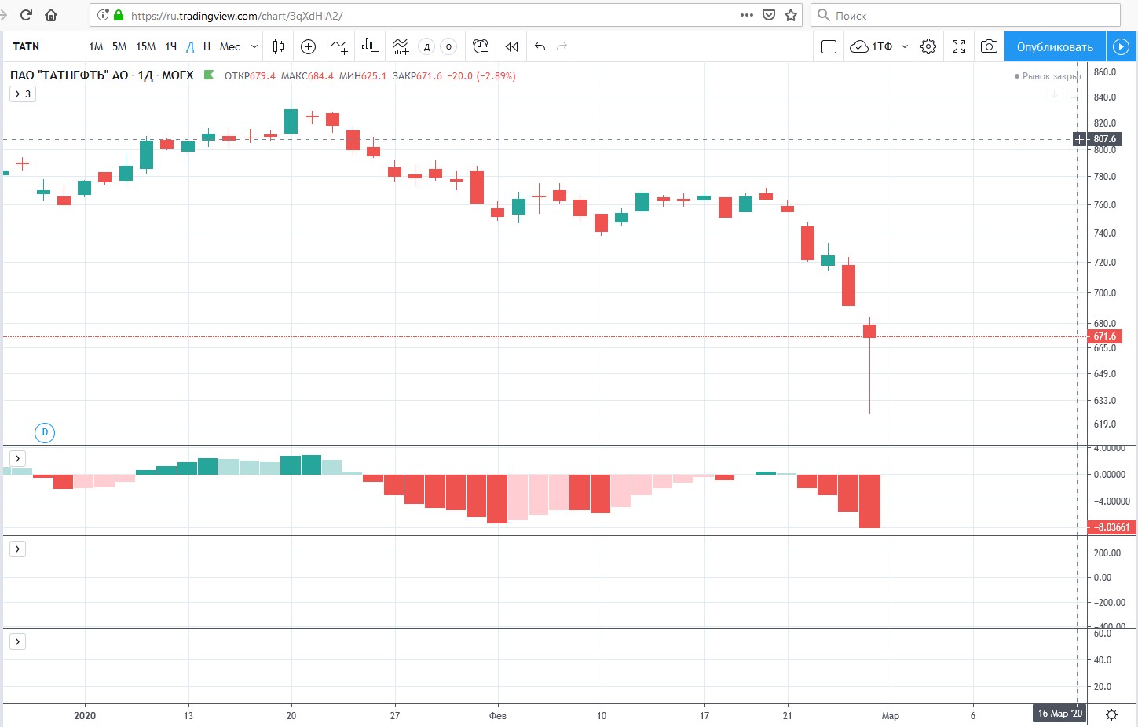Redo the last undone chart action
Screen dimensions: 1138x727
click(562, 46)
